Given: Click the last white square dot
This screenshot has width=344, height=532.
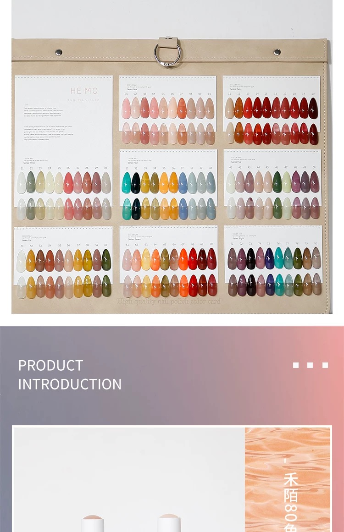Looking at the screenshot, I should tap(325, 365).
